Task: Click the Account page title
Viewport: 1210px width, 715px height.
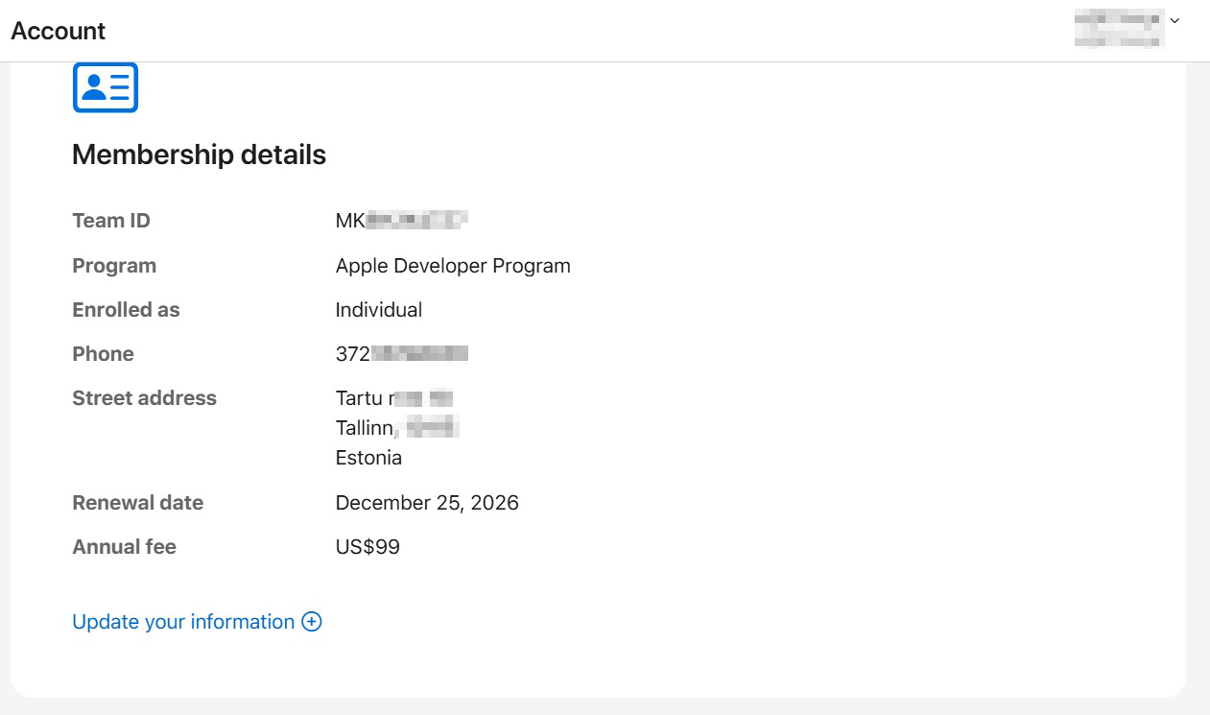Action: pos(59,31)
